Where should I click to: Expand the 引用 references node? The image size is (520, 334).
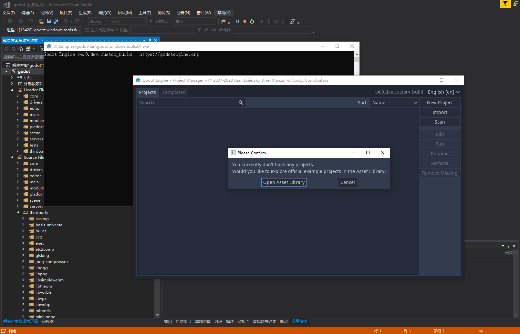pyautogui.click(x=12, y=77)
